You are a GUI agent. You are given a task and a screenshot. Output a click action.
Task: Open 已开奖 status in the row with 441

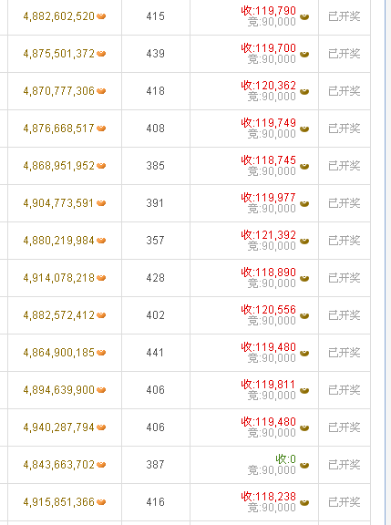pyautogui.click(x=345, y=353)
